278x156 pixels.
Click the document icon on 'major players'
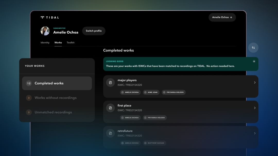click(x=110, y=82)
